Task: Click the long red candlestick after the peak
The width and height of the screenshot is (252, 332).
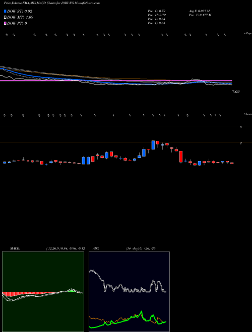Action: click(181, 156)
